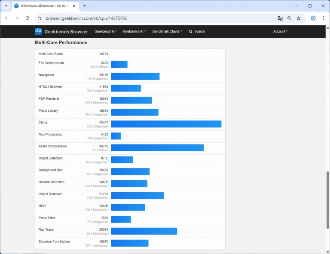Click the address bar showing browser.geekbench.com

(155, 18)
